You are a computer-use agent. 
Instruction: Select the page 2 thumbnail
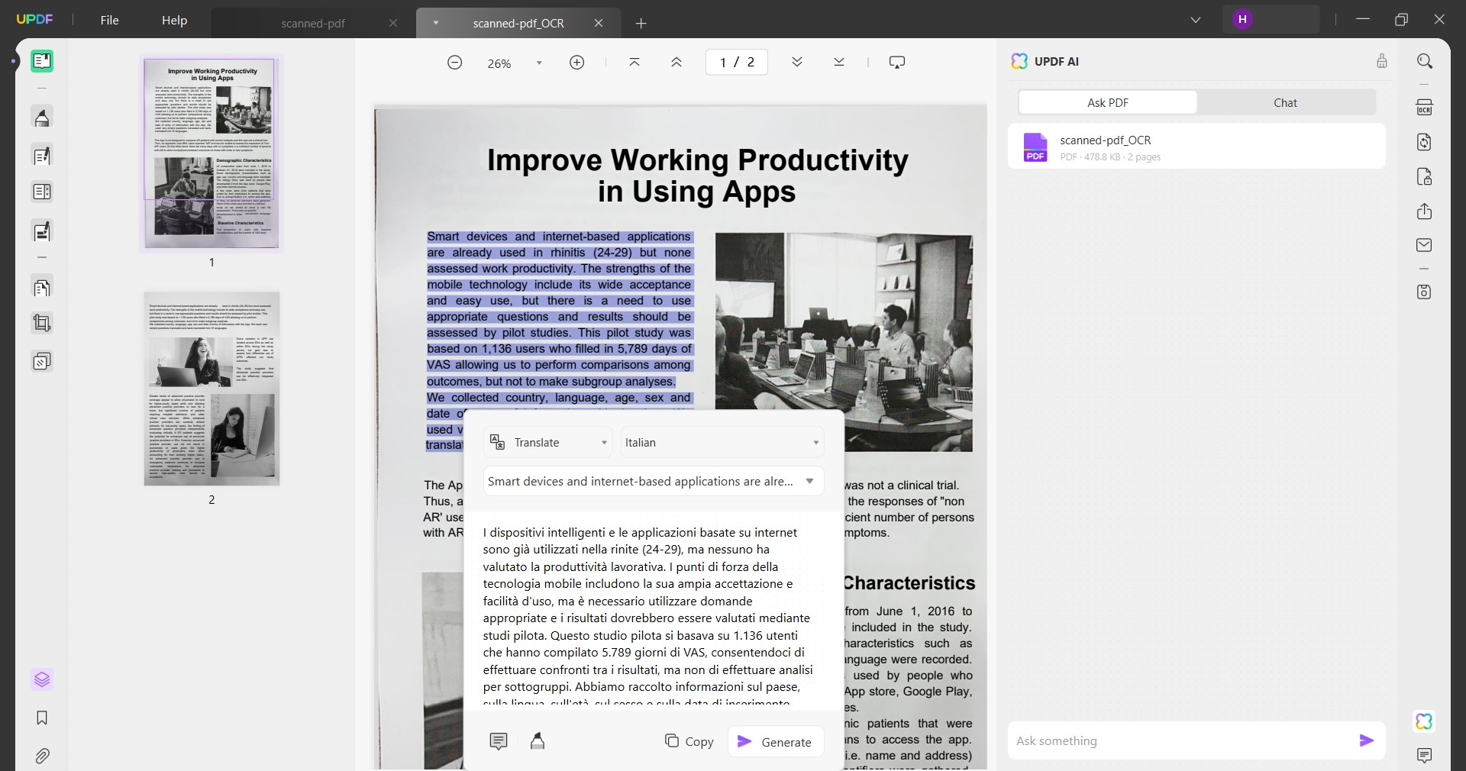pyautogui.click(x=212, y=389)
